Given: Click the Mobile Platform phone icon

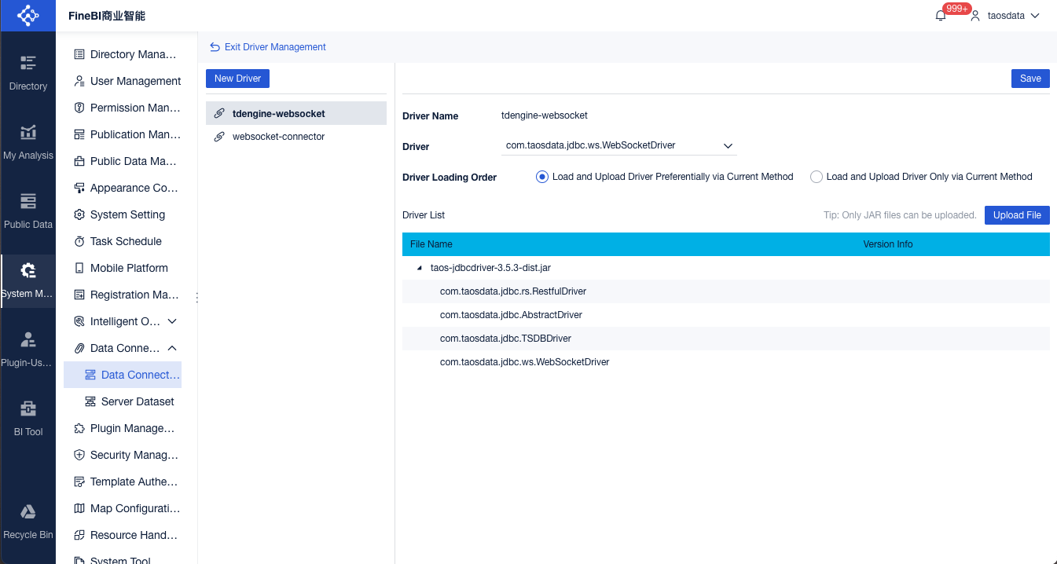Looking at the screenshot, I should pyautogui.click(x=79, y=268).
